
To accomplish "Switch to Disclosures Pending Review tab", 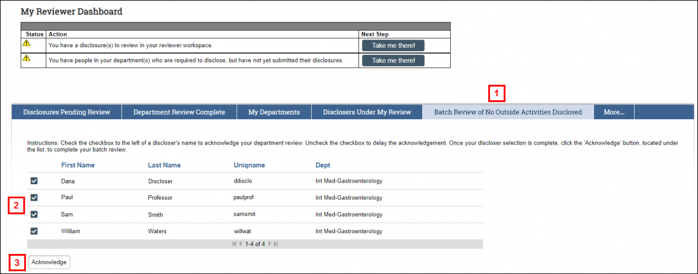I will click(66, 112).
